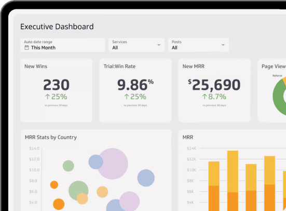The height and width of the screenshot is (211, 286).
Task: Click the 230 New Wins value
Action: (x=57, y=85)
